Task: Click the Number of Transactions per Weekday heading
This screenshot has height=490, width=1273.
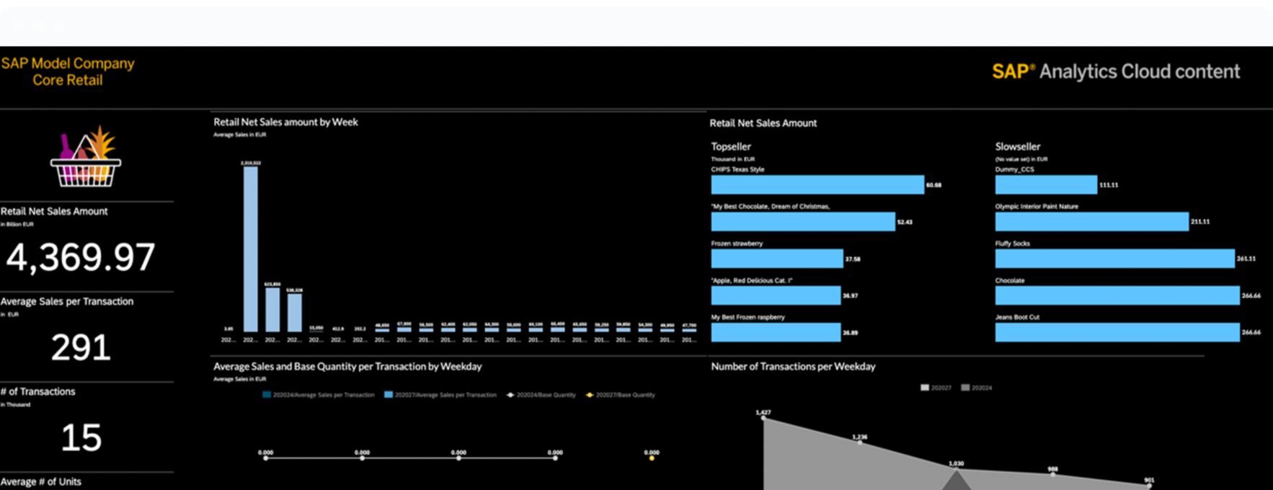Action: coord(793,367)
